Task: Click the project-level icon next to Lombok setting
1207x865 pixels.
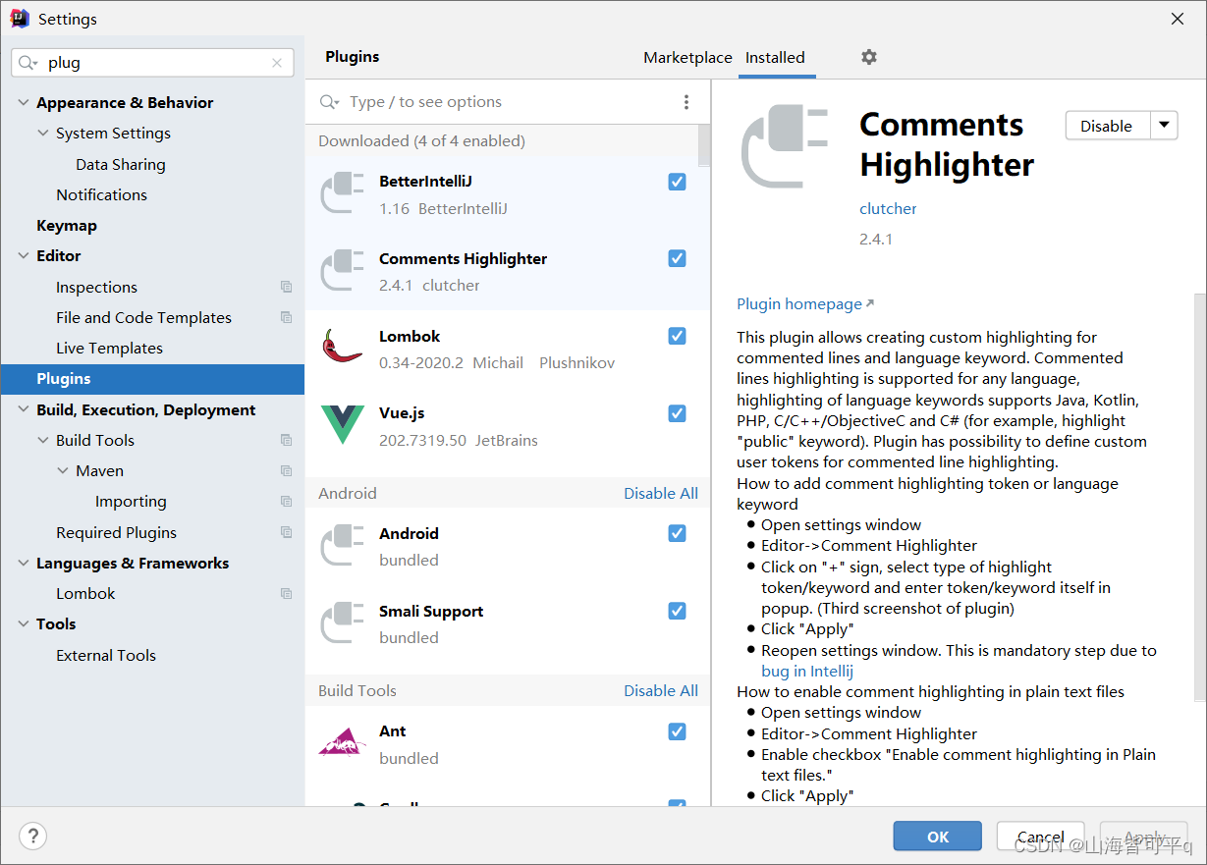Action: pos(286,593)
